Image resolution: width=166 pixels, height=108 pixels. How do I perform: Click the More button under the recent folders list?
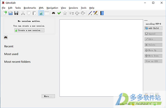48,96
